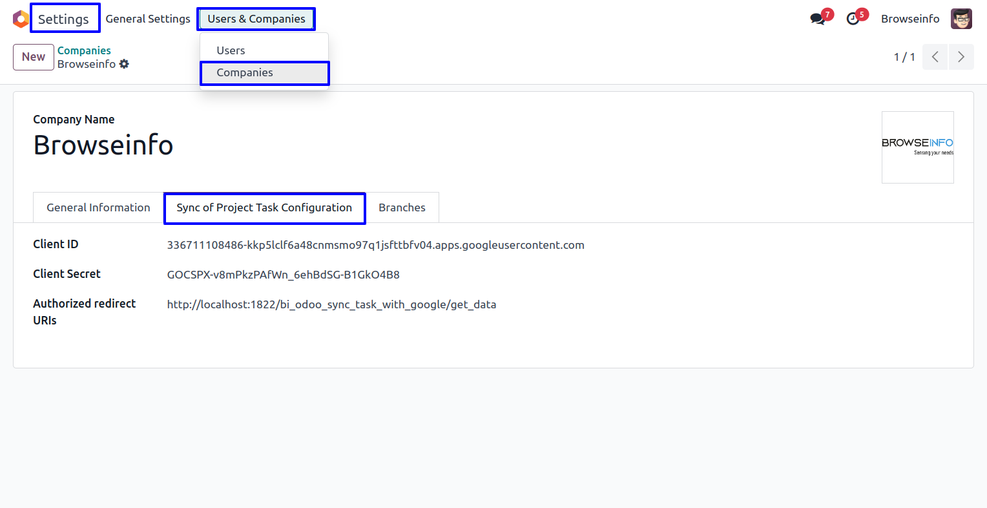Screen dimensions: 987x508
Task: Open Sync of Project Task Configuration tab
Action: [x=264, y=208]
